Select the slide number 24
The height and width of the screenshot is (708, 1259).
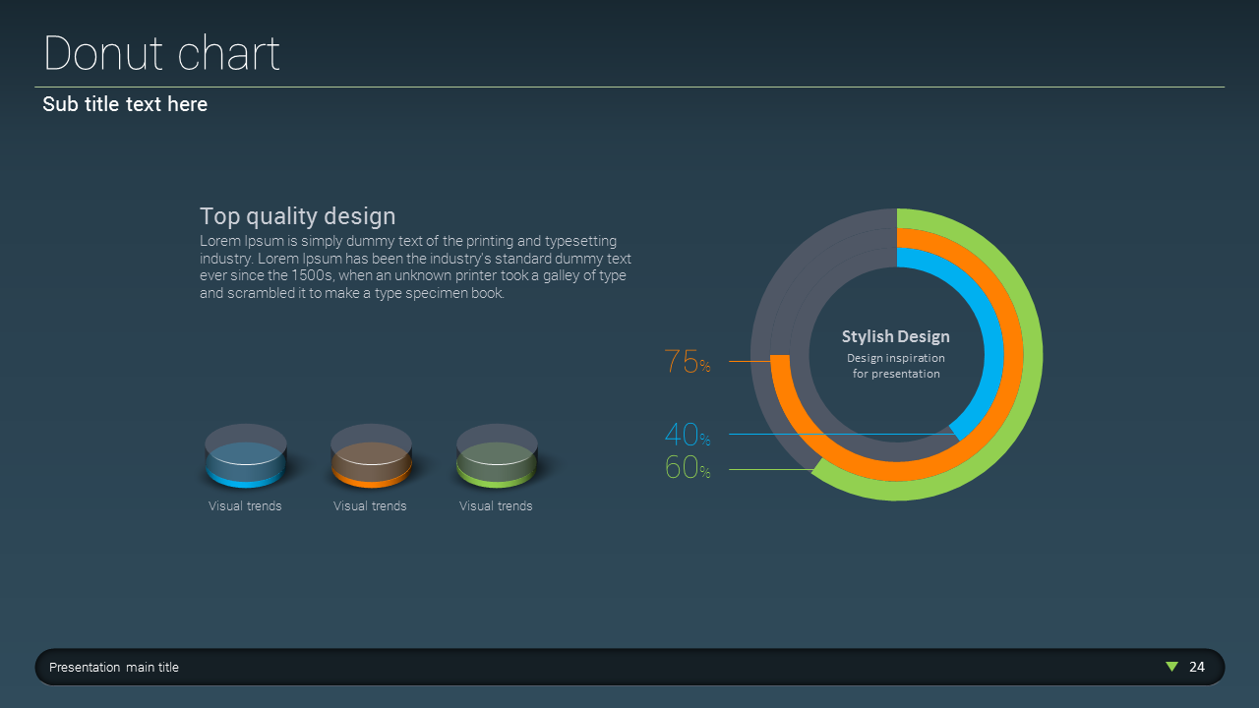pos(1197,668)
